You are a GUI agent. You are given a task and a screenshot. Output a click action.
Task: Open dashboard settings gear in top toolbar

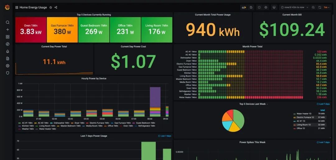(266, 7)
